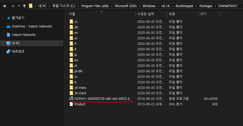Select the zh-Hant folder icon
Screen dimensions: 243x126
coord(71,93)
